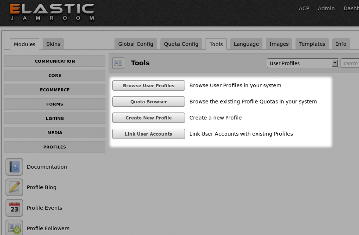This screenshot has width=359, height=235.
Task: Click the Quota Browser button
Action: [x=149, y=102]
